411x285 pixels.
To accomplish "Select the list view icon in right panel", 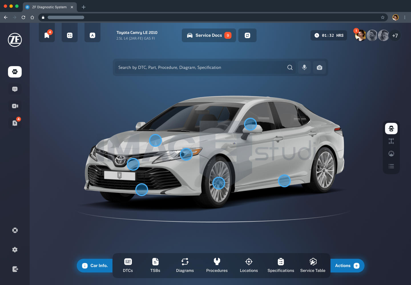I will coord(391,166).
